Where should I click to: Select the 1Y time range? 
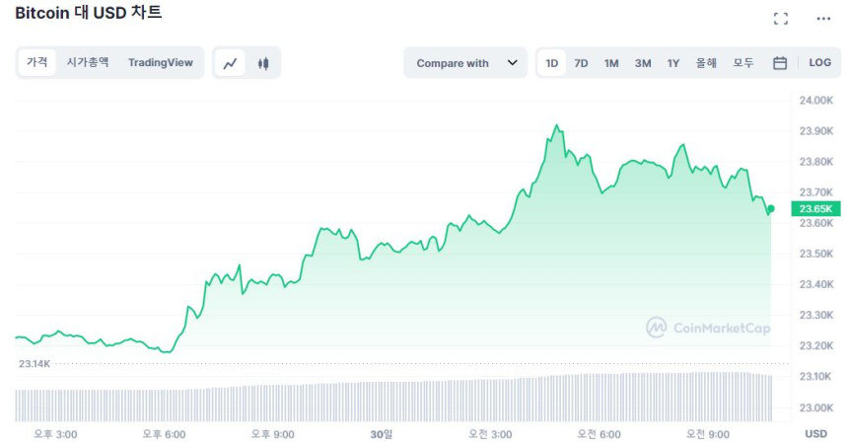[x=673, y=63]
